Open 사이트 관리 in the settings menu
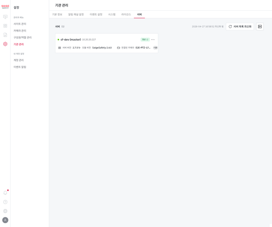The width and height of the screenshot is (272, 227). [x=20, y=24]
